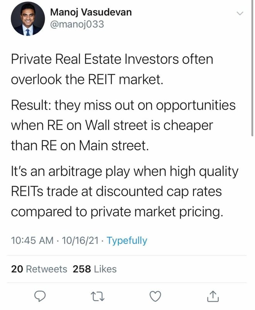Viewport: 255px width, 310px height.
Task: Open the Manoj Vasudevan display name
Action: tap(91, 12)
